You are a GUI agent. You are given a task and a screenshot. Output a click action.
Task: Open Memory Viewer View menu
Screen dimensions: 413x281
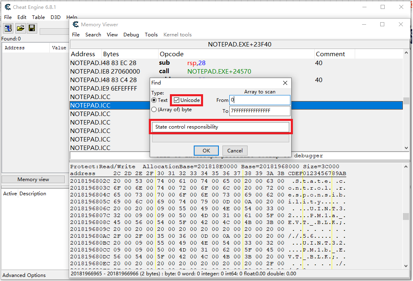[112, 35]
